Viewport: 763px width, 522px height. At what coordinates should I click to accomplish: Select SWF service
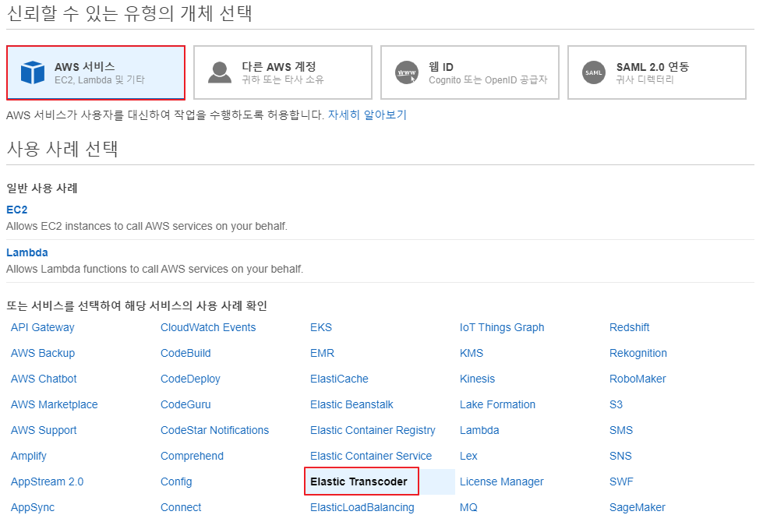tap(621, 481)
